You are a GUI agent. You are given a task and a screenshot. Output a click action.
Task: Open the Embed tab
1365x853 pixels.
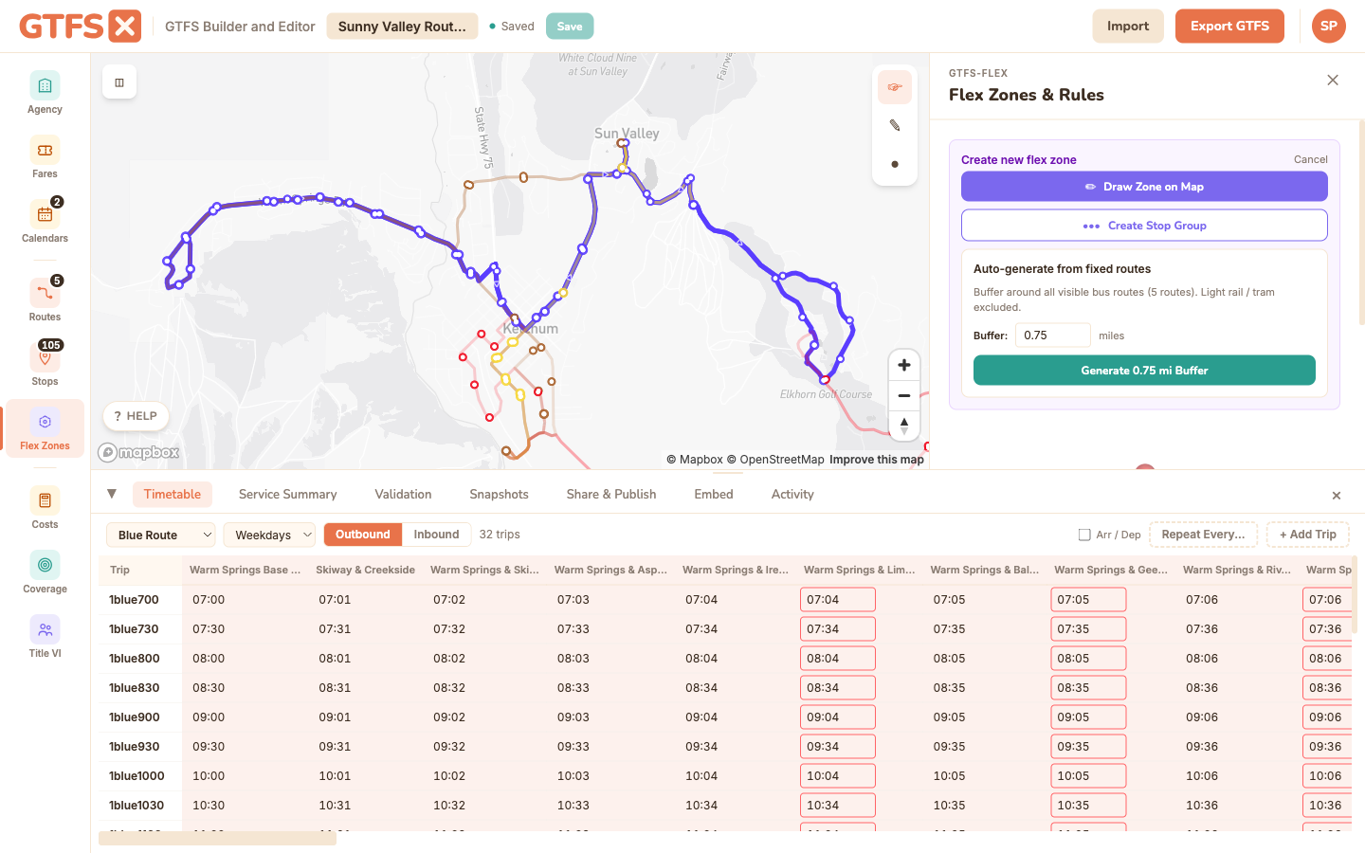click(714, 494)
